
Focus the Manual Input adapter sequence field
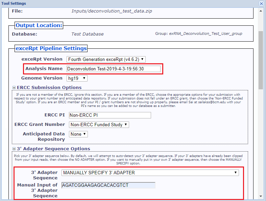point(108,185)
